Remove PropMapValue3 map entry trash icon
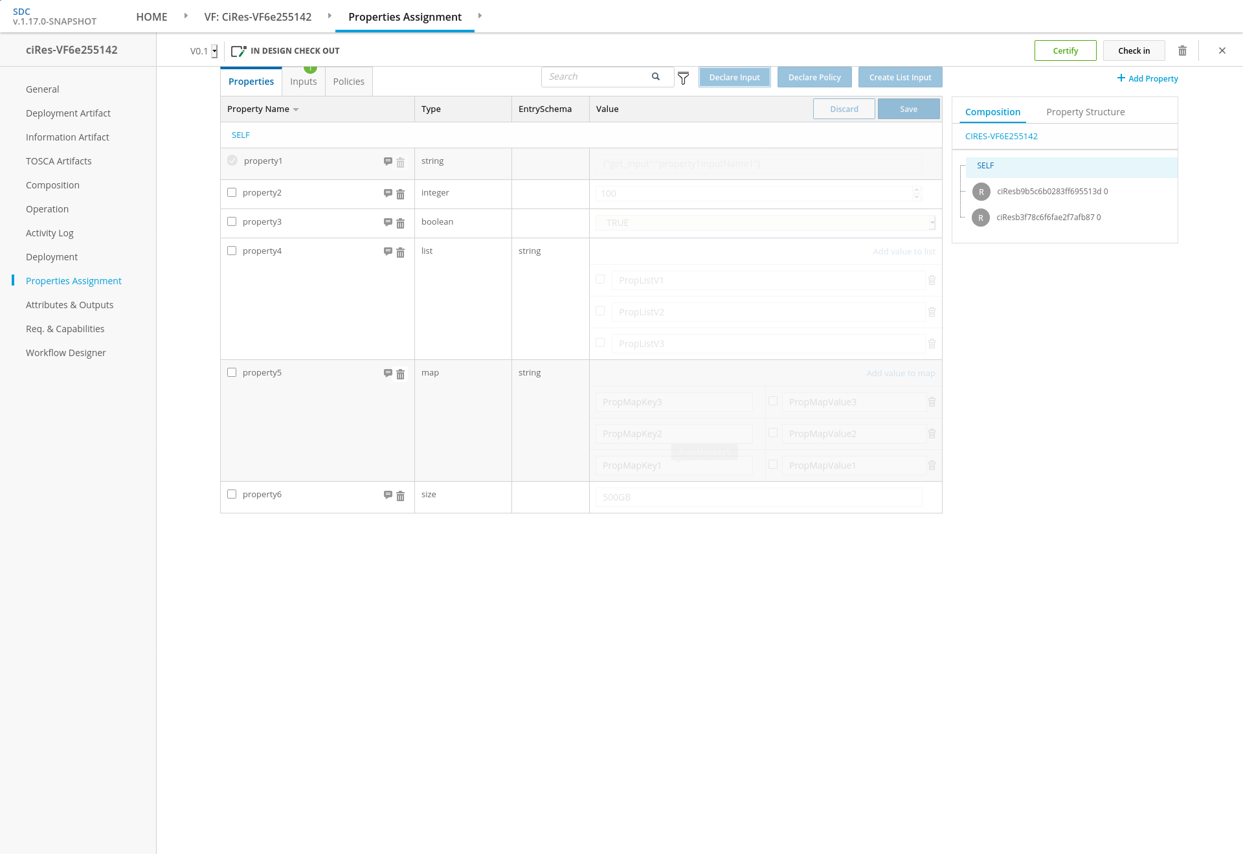 (x=932, y=402)
